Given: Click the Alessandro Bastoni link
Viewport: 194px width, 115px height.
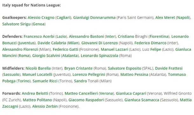Looking at the screenshot, I should [86, 37].
